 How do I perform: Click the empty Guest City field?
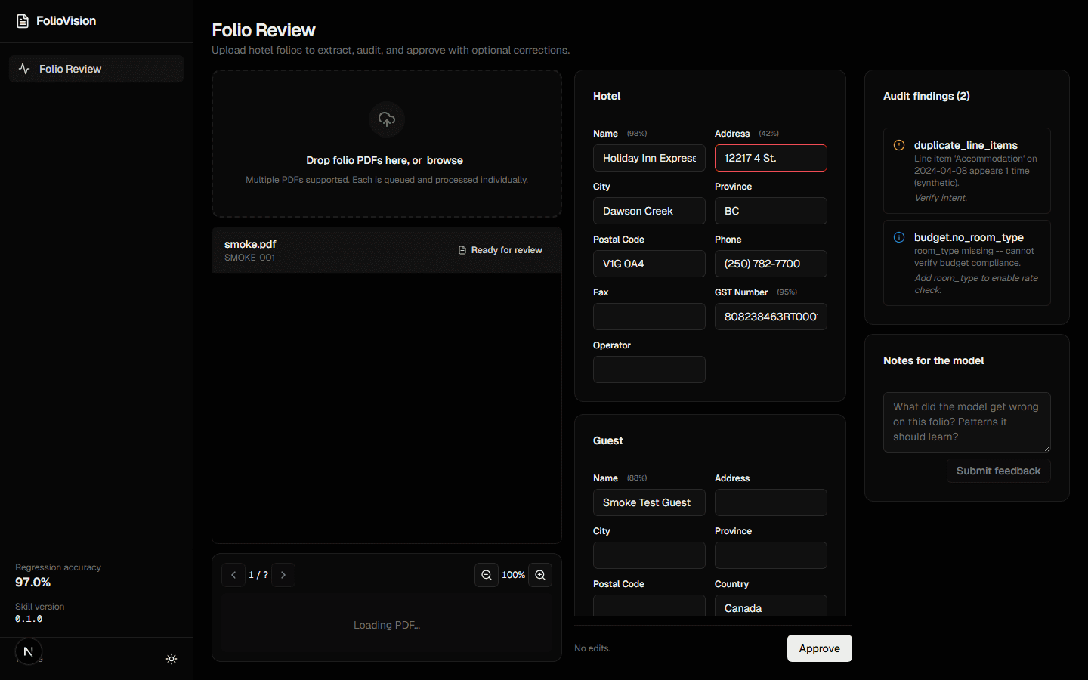point(649,555)
